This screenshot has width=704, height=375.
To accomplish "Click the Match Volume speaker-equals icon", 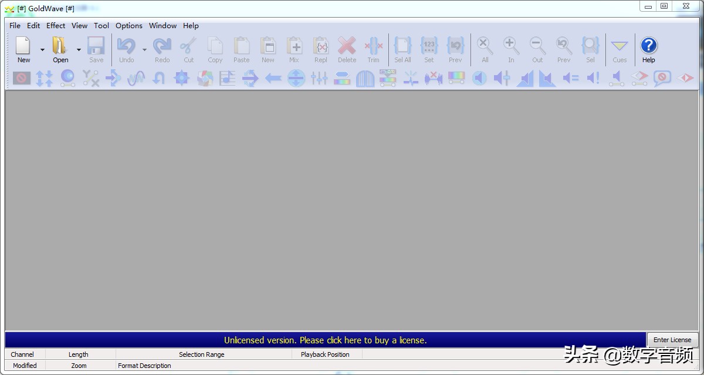I will pyautogui.click(x=571, y=78).
